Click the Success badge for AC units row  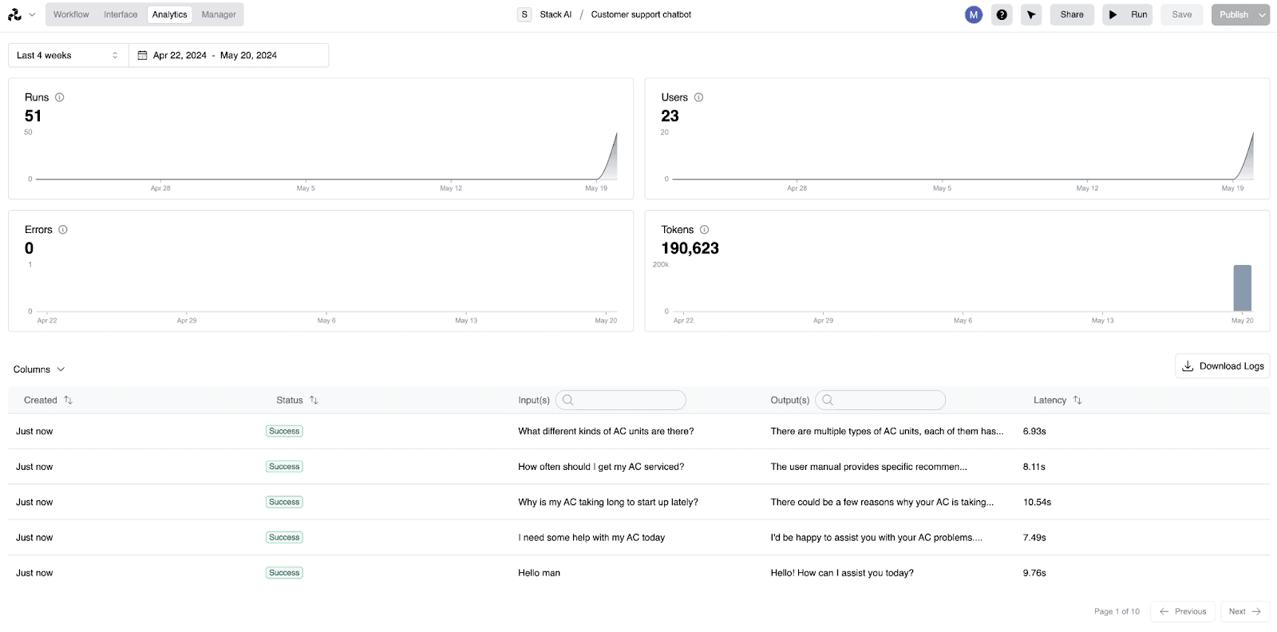284,431
